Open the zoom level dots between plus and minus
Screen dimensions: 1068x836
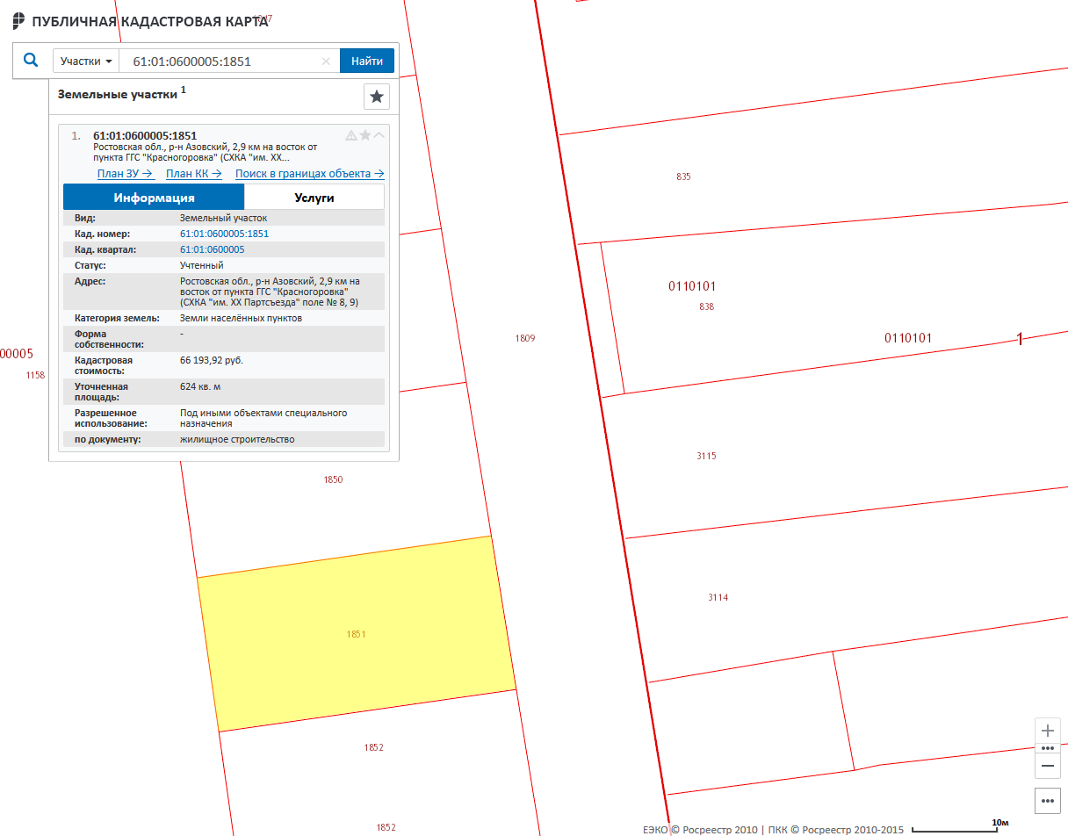pyautogui.click(x=1048, y=749)
